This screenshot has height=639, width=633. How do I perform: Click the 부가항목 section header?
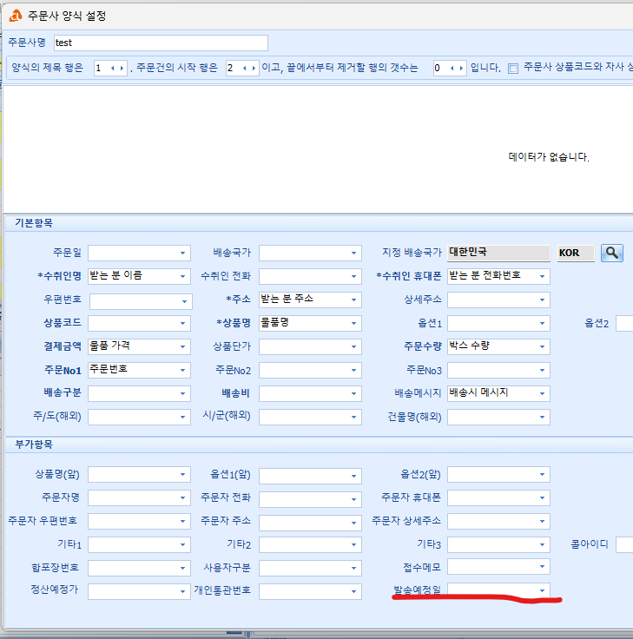[34, 445]
